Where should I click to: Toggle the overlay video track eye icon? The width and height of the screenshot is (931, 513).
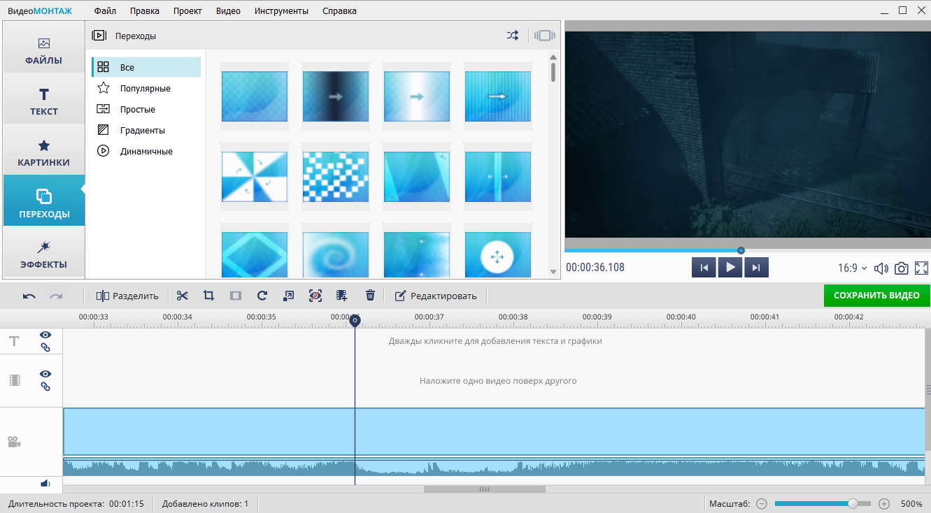[45, 374]
